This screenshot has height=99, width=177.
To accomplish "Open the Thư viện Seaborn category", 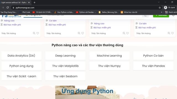I will [x=65, y=76].
